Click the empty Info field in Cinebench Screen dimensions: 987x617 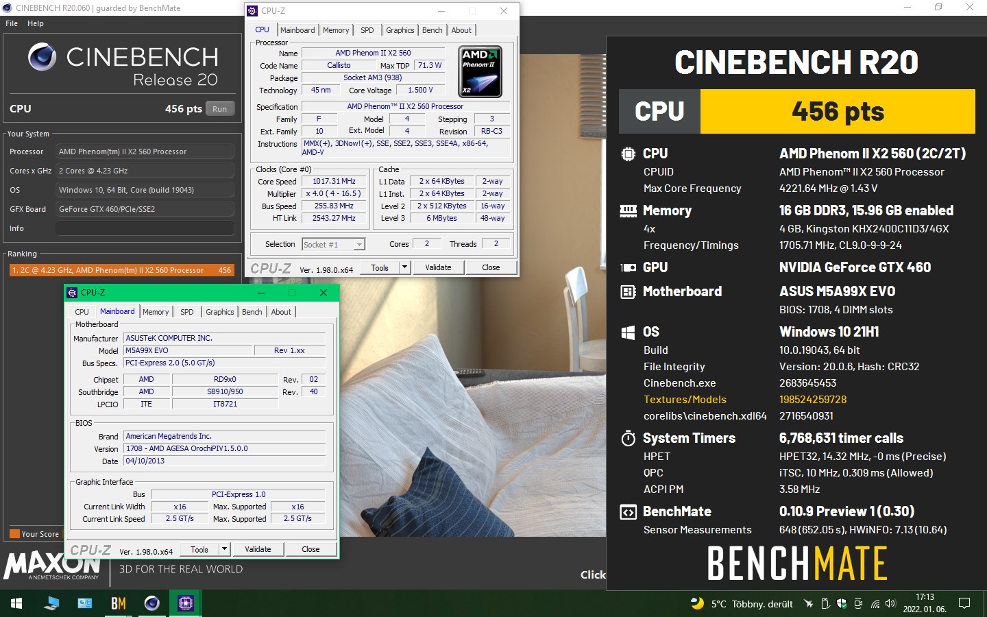click(145, 228)
